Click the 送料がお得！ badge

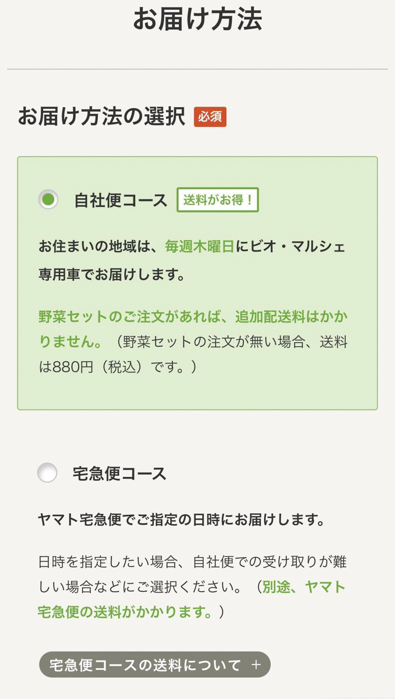217,200
